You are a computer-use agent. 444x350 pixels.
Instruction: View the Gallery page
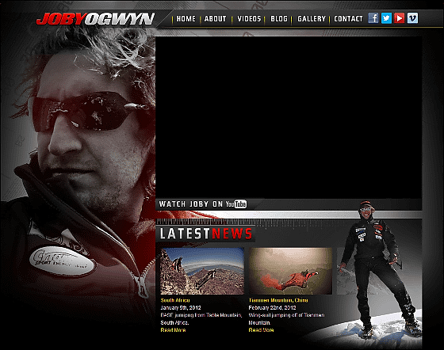click(x=312, y=19)
